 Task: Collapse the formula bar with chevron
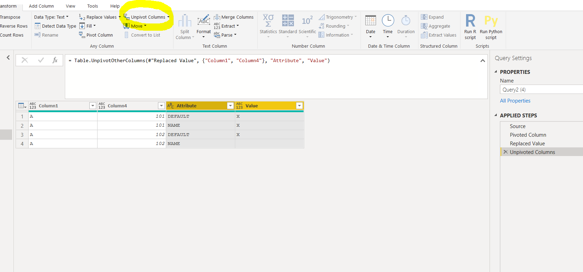(483, 60)
